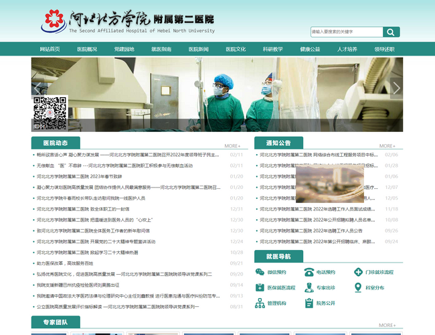This screenshot has height=335, width=435.
Task: Click the magnifier search button
Action: pyautogui.click(x=391, y=31)
